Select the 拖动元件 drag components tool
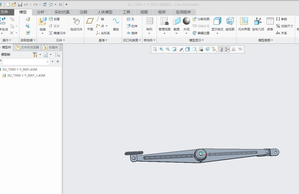 [76, 24]
